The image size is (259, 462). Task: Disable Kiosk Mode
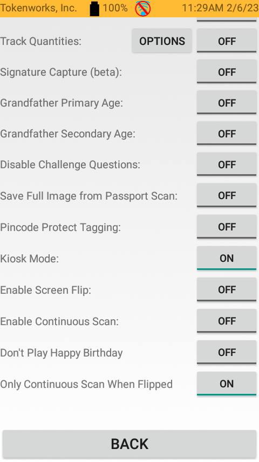click(227, 259)
